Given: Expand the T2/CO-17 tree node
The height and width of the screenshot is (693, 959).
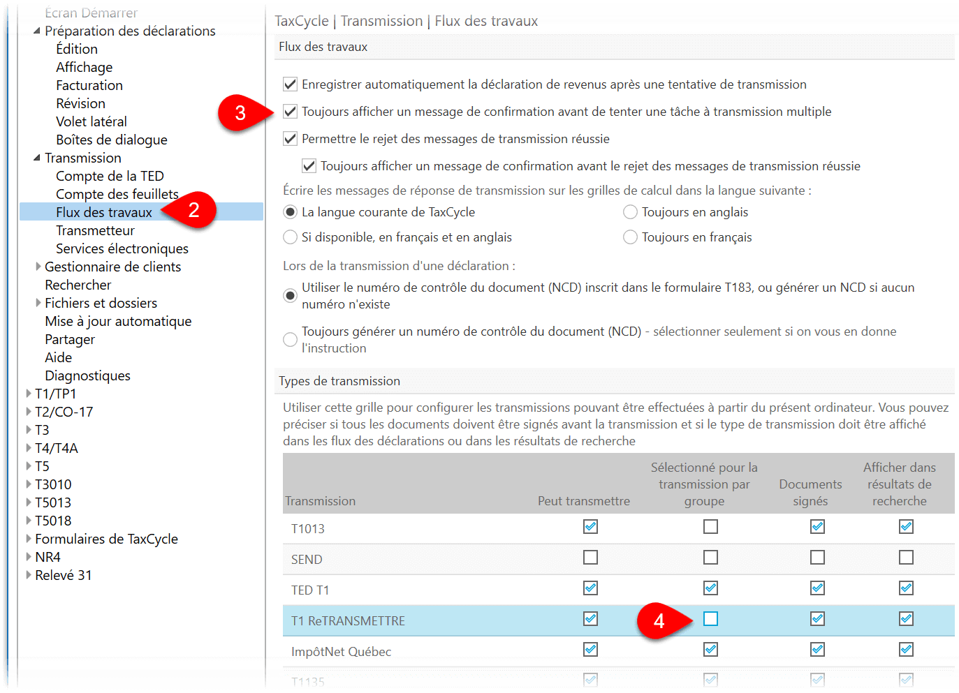Looking at the screenshot, I should pyautogui.click(x=28, y=412).
